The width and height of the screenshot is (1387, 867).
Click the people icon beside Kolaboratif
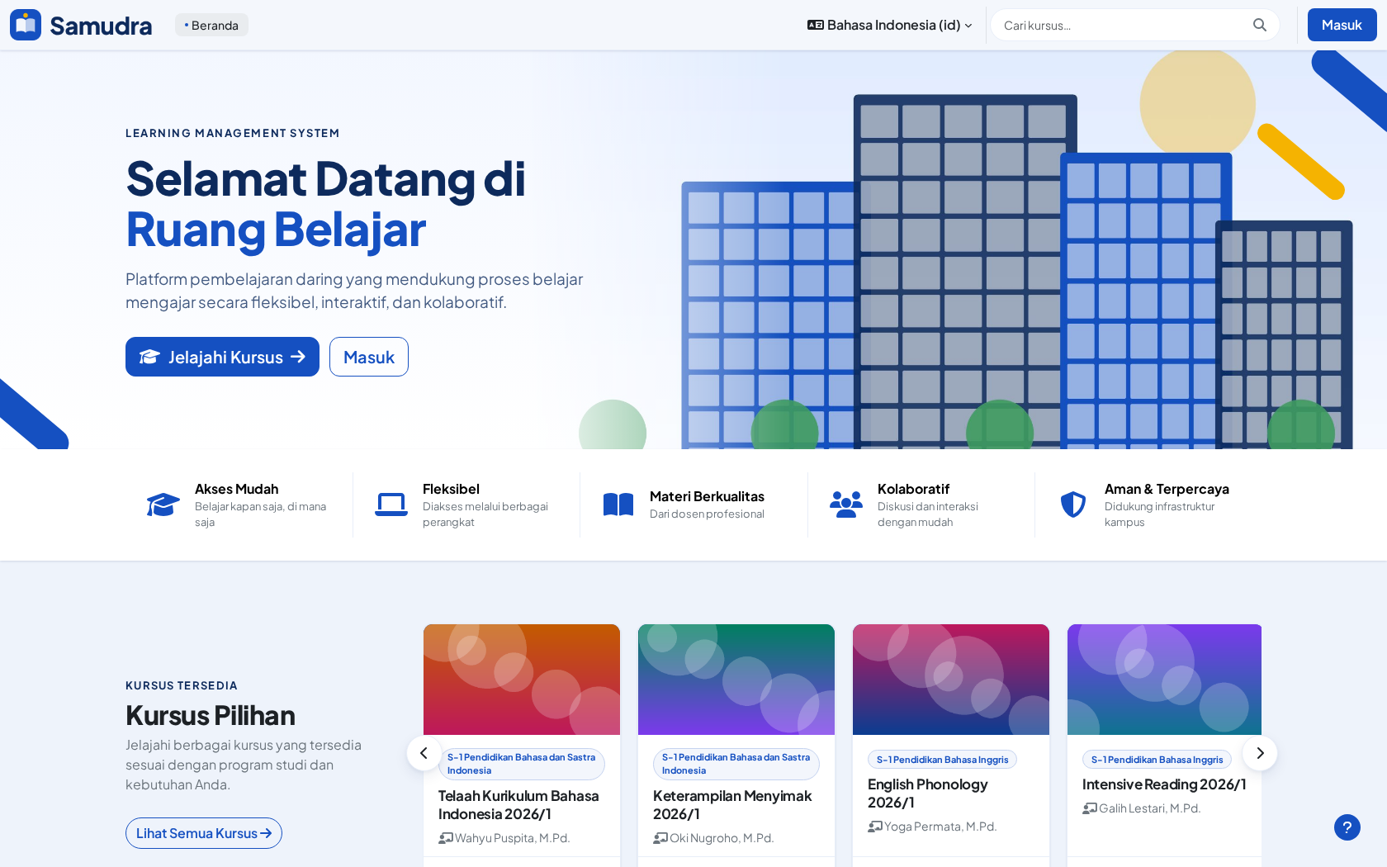pos(846,505)
